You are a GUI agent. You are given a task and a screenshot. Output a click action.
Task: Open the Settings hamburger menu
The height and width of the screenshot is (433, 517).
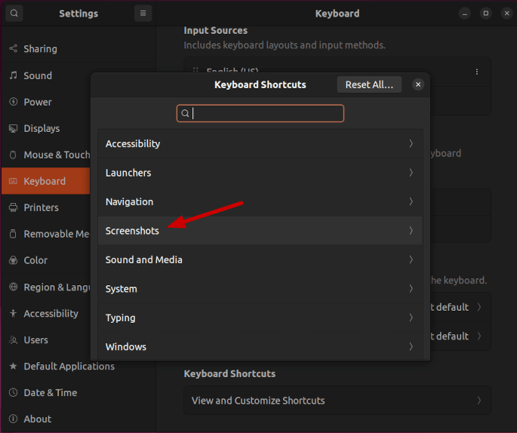pos(143,14)
